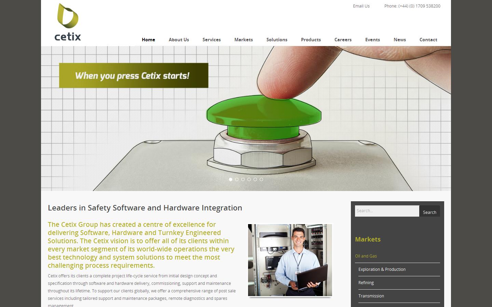Click the phone number link
Viewport: 492px width, 307px height.
(x=412, y=6)
